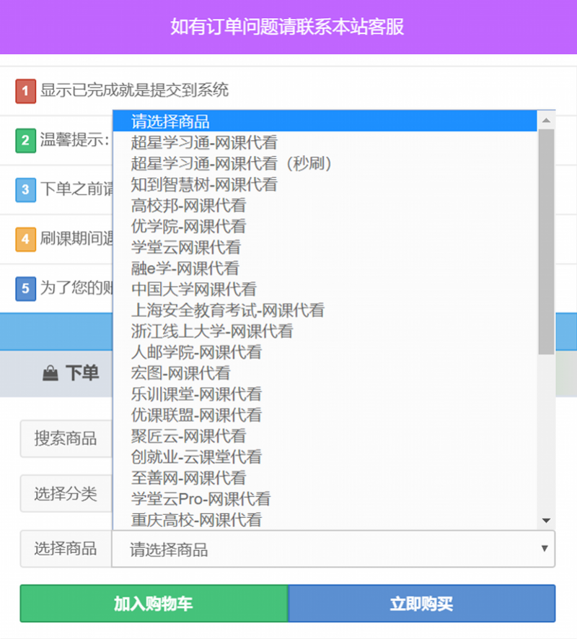The height and width of the screenshot is (639, 577).
Task: Choose 学堂云Pro-网课代看 option
Action: click(x=201, y=499)
